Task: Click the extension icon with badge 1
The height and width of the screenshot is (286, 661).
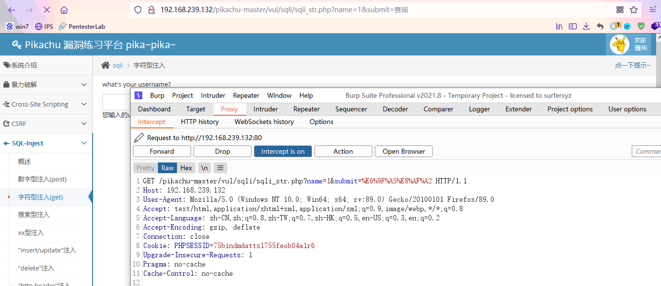Action: pos(615,26)
